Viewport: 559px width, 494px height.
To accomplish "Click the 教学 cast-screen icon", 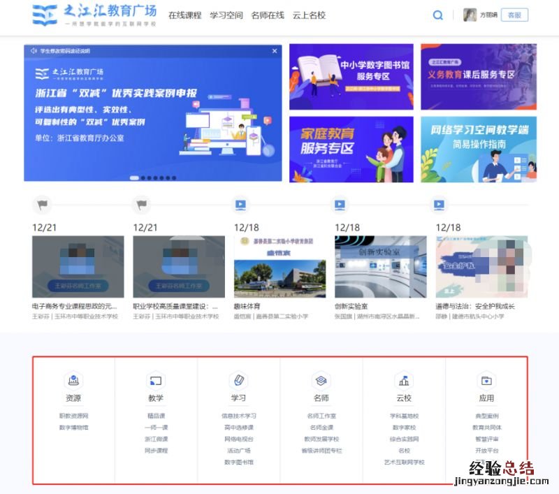I will 156,380.
